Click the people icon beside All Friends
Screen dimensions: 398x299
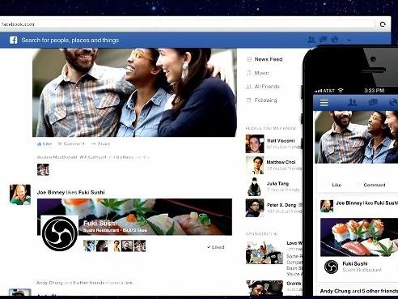pyautogui.click(x=249, y=87)
